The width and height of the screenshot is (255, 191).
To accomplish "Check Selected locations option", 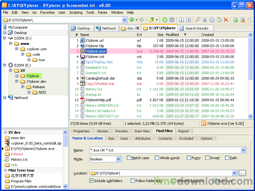I will coord(173,180).
